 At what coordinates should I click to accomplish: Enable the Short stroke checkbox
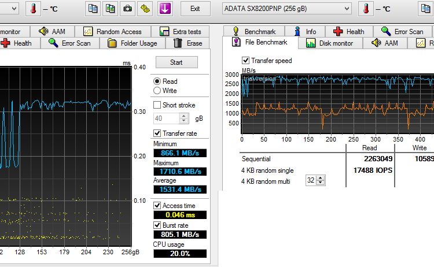coord(157,105)
